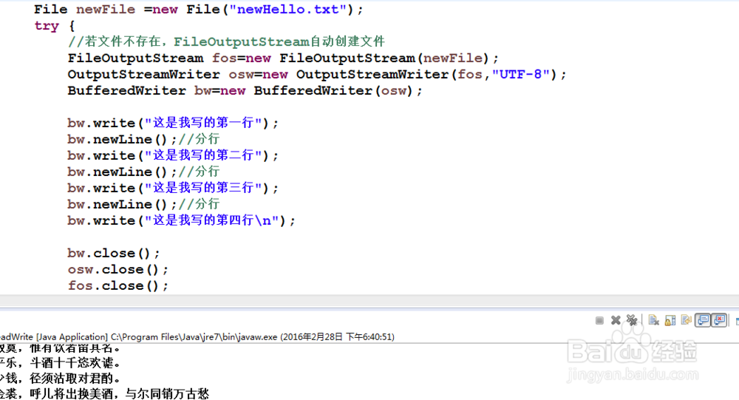Click the BufferedWriter bw declaration line
The width and height of the screenshot is (739, 400).
coord(245,90)
